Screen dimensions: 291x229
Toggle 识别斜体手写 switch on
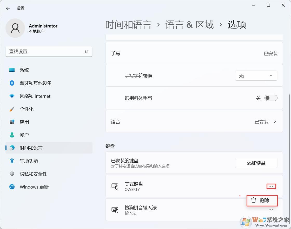click(271, 98)
